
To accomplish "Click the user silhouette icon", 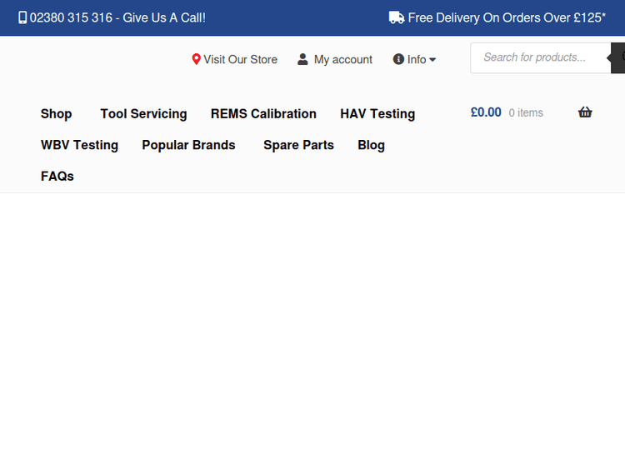I will pos(302,59).
